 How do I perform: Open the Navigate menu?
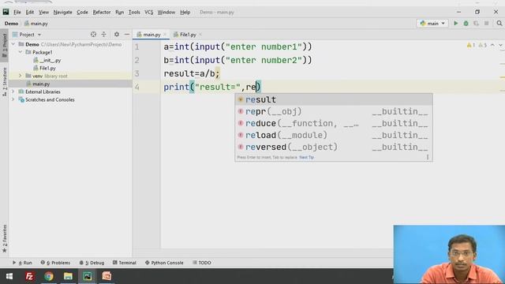click(63, 13)
